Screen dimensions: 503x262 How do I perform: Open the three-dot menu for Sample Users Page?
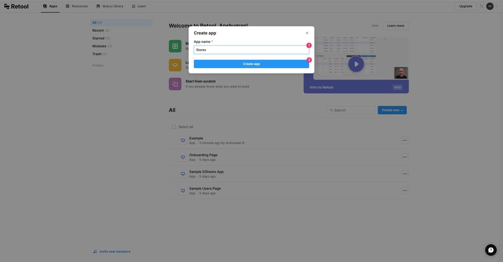pos(405,191)
